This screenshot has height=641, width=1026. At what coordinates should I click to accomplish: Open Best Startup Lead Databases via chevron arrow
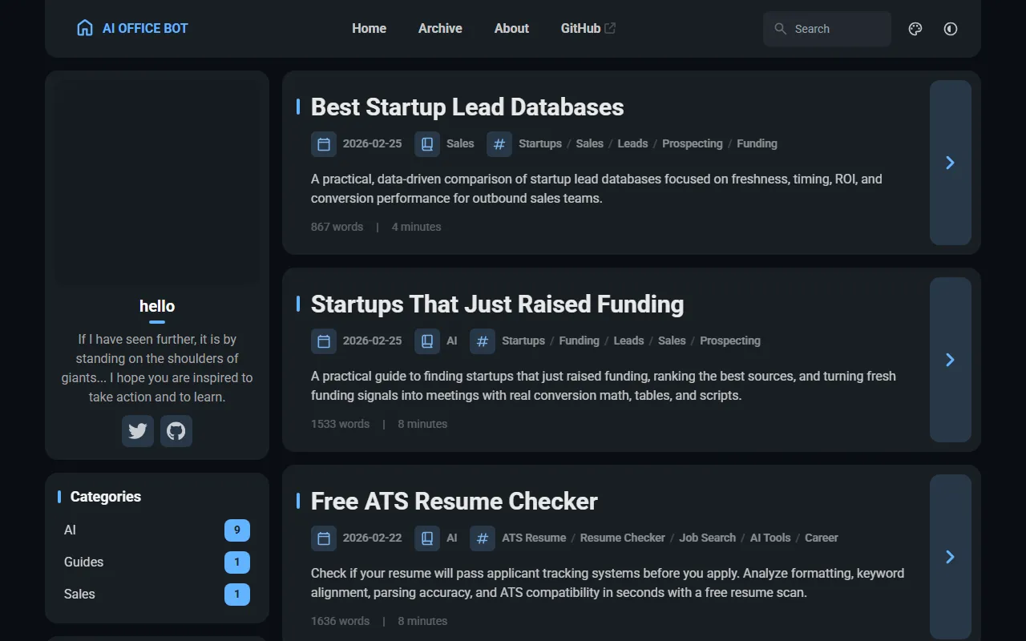click(x=950, y=163)
